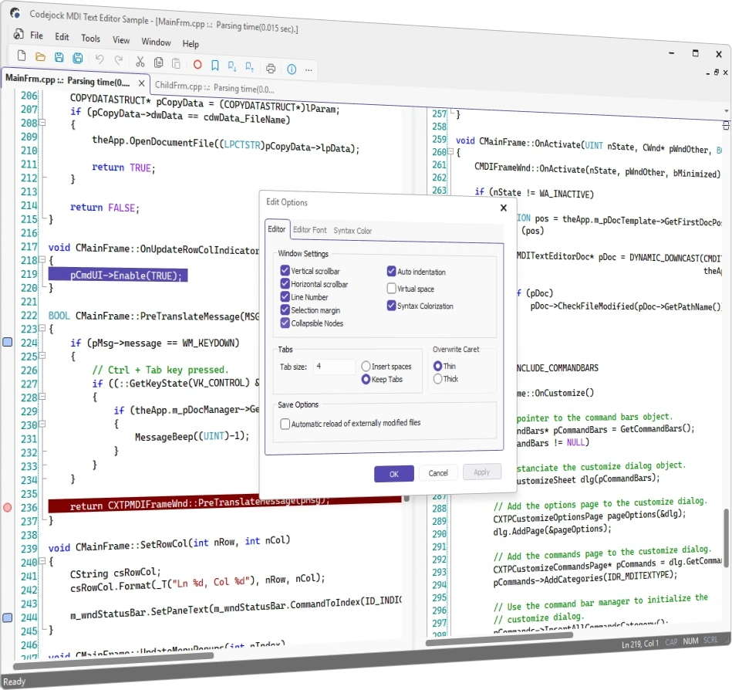
Task: Enable automatic reload of externally modified files
Action: point(285,424)
